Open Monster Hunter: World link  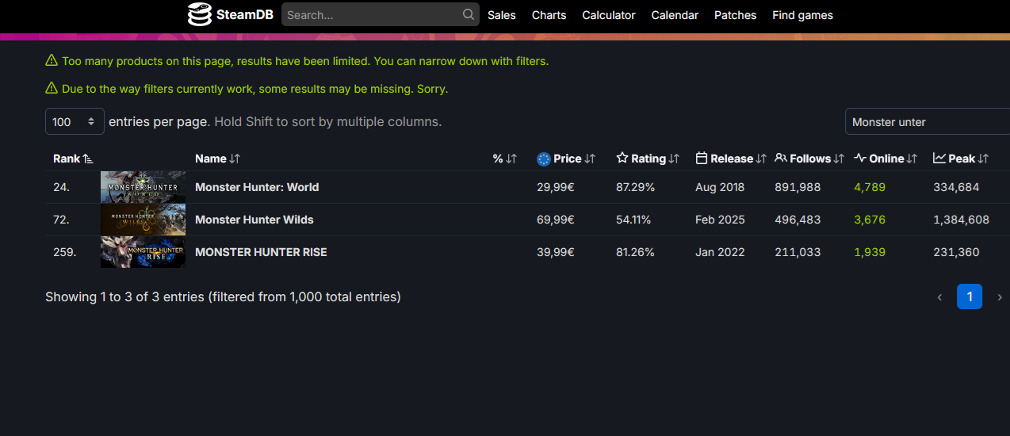[x=257, y=187]
